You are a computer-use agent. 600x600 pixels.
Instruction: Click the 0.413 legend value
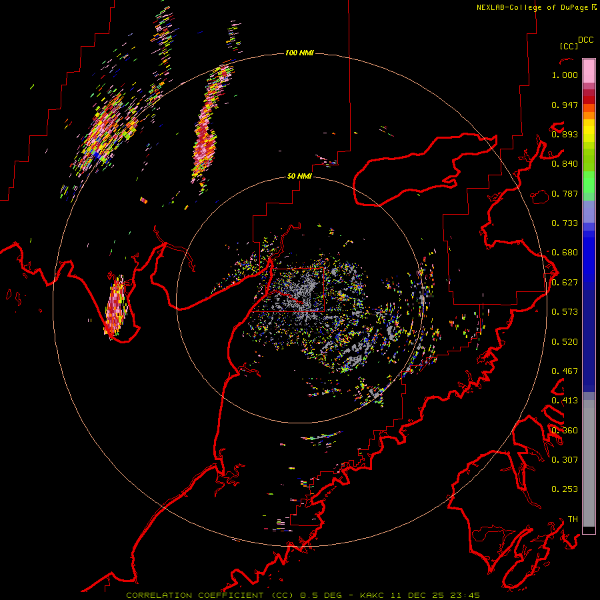pyautogui.click(x=565, y=401)
